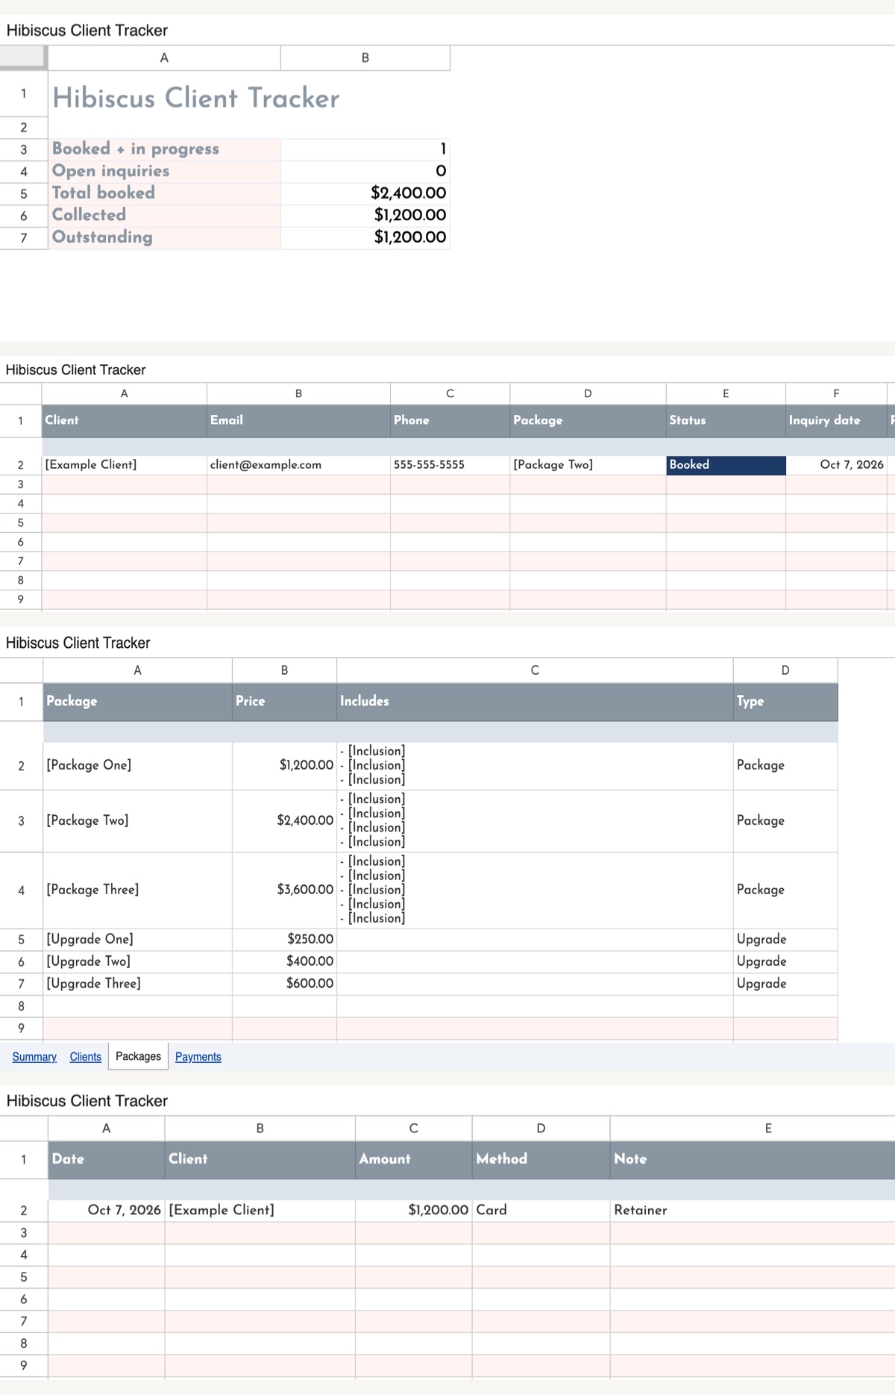Click '[Example Client]' in the payments table
Viewport: 895px width, 1395px height.
coord(260,1210)
